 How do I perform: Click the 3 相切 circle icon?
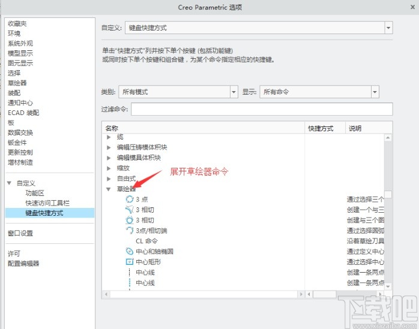[129, 220]
